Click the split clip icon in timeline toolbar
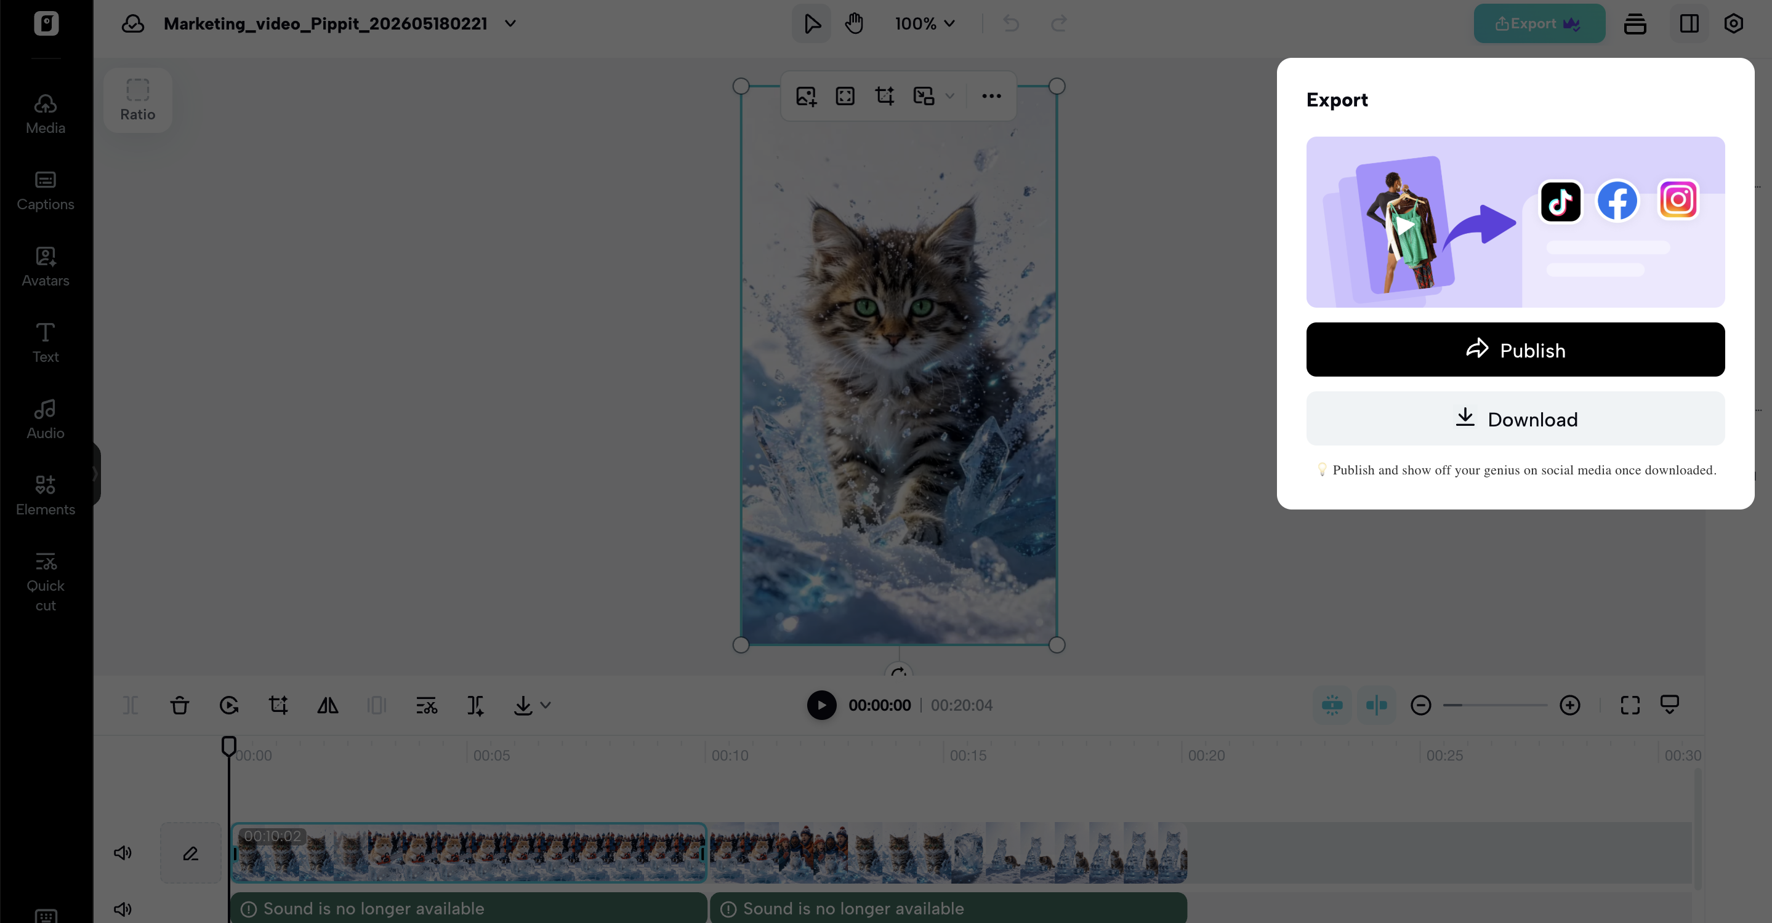This screenshot has width=1772, height=923. (131, 705)
